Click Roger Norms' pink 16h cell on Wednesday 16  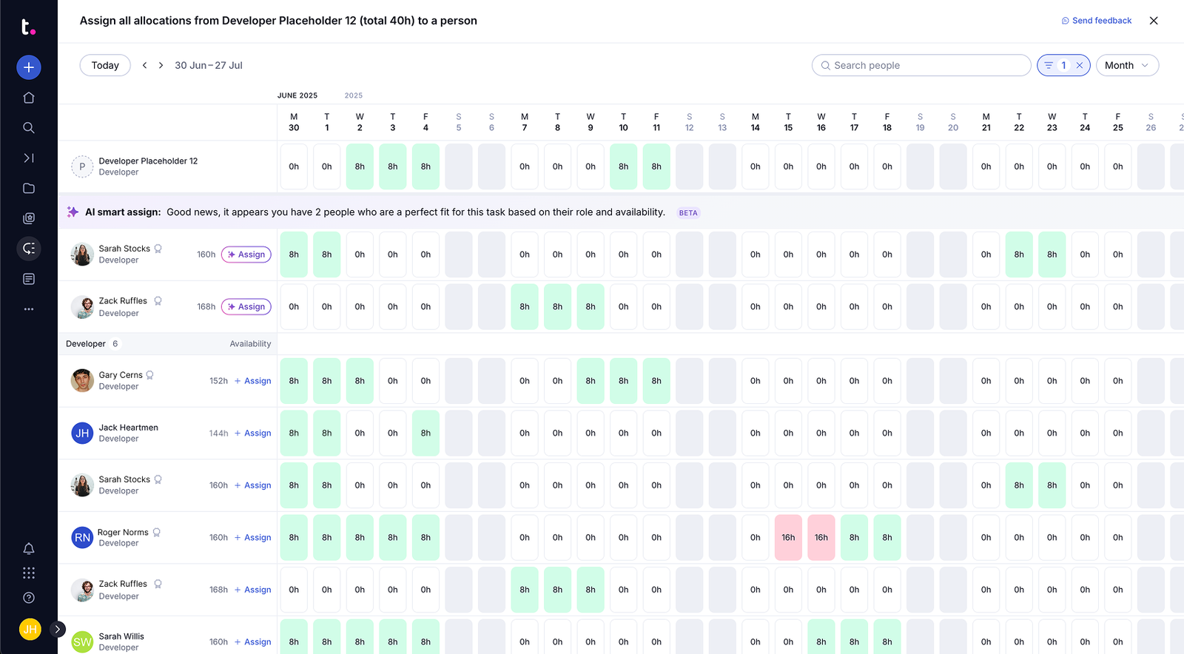tap(821, 538)
